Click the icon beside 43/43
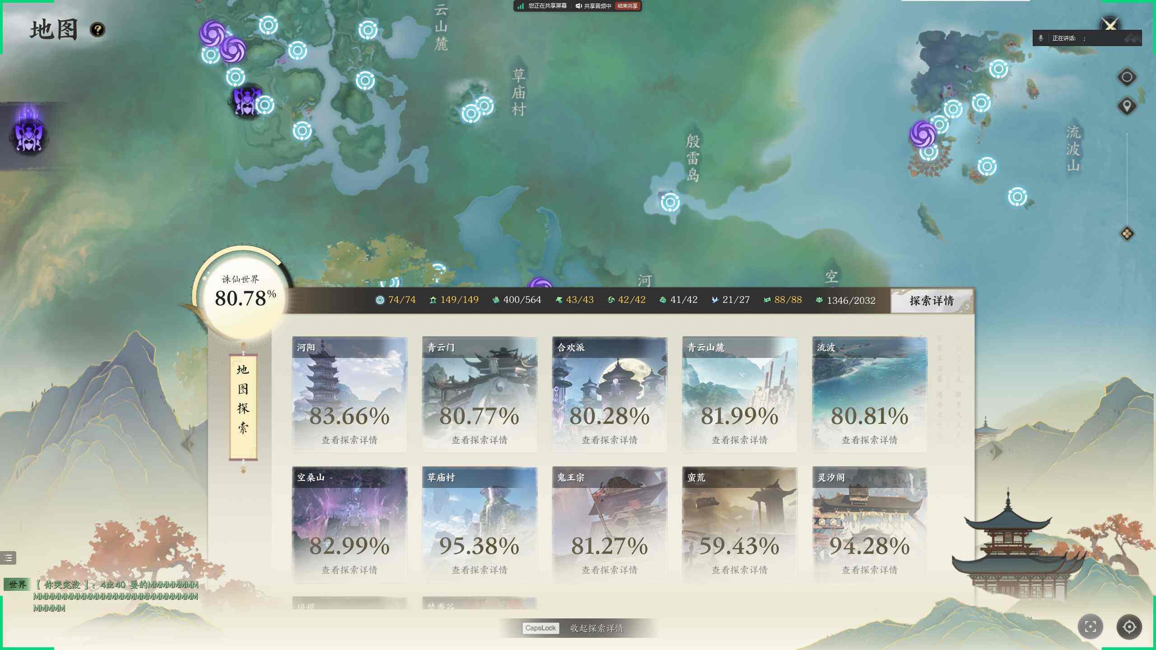 tap(559, 300)
